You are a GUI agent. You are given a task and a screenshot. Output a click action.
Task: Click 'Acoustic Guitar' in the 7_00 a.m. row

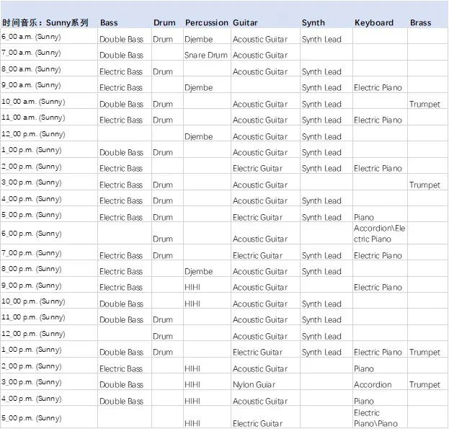(x=260, y=55)
